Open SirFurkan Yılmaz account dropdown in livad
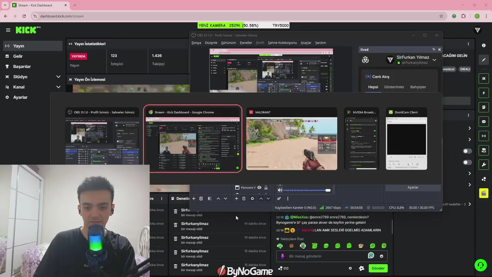The width and height of the screenshot is (492, 277). coord(434,60)
